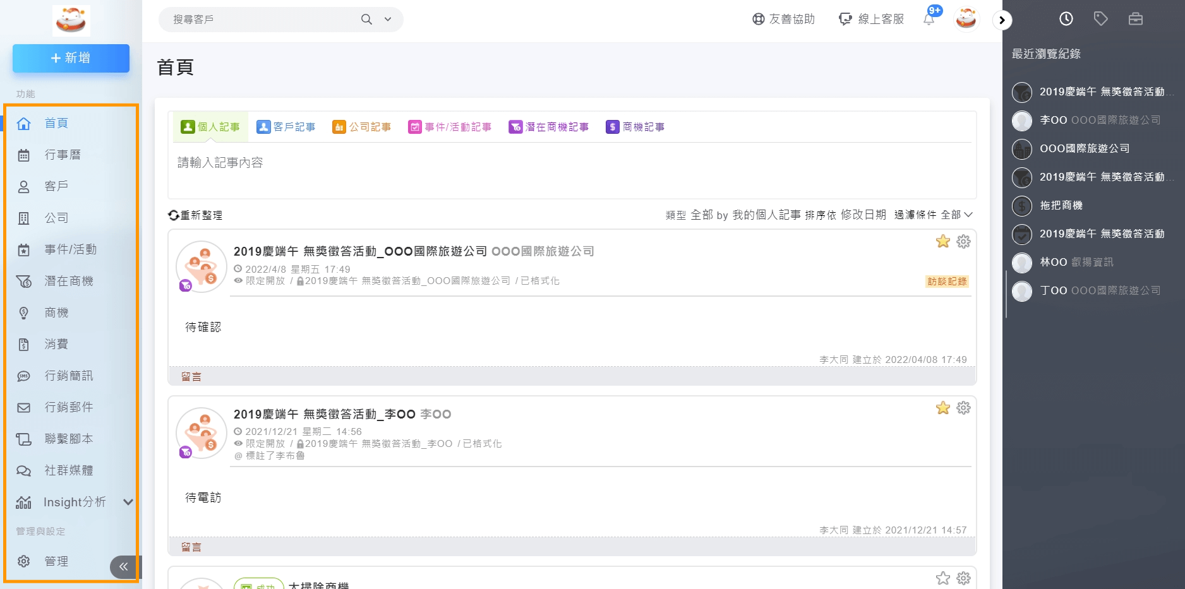Click 留言 under the first note

coord(191,377)
